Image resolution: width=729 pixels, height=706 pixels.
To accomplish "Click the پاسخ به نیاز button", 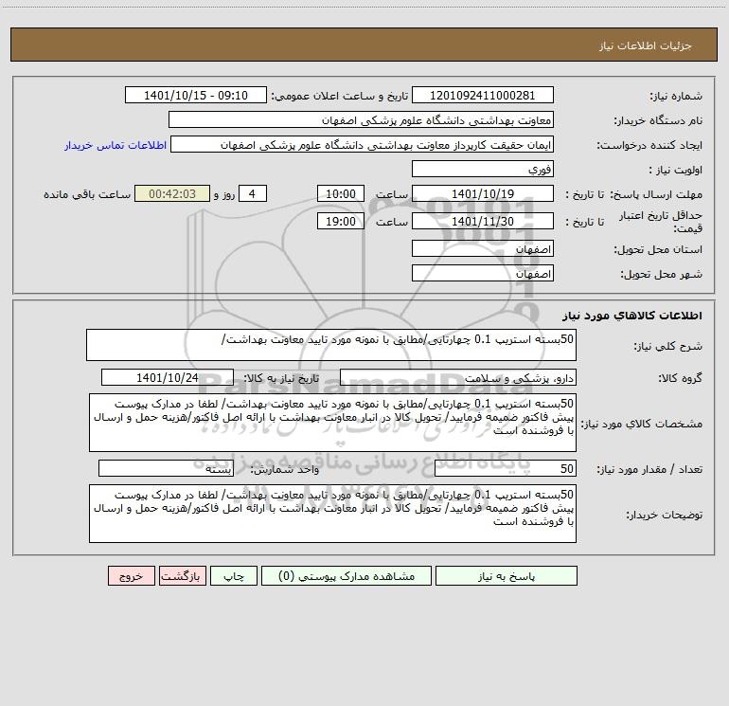I will pyautogui.click(x=506, y=576).
